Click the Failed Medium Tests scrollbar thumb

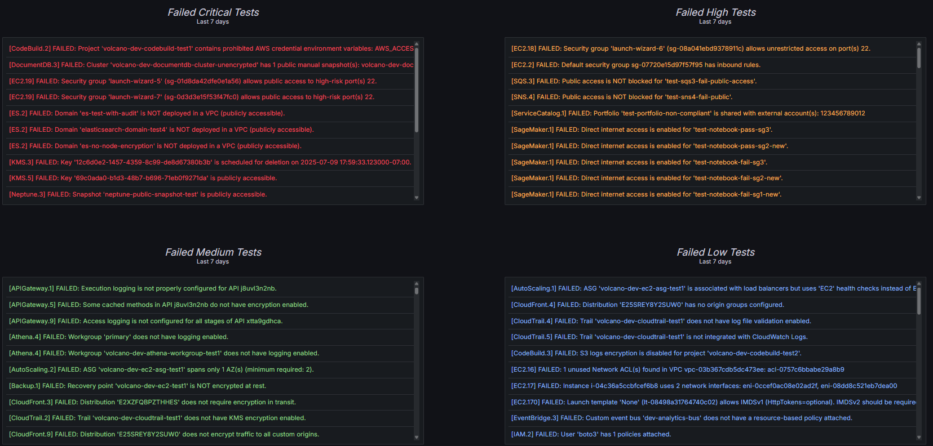coord(417,291)
